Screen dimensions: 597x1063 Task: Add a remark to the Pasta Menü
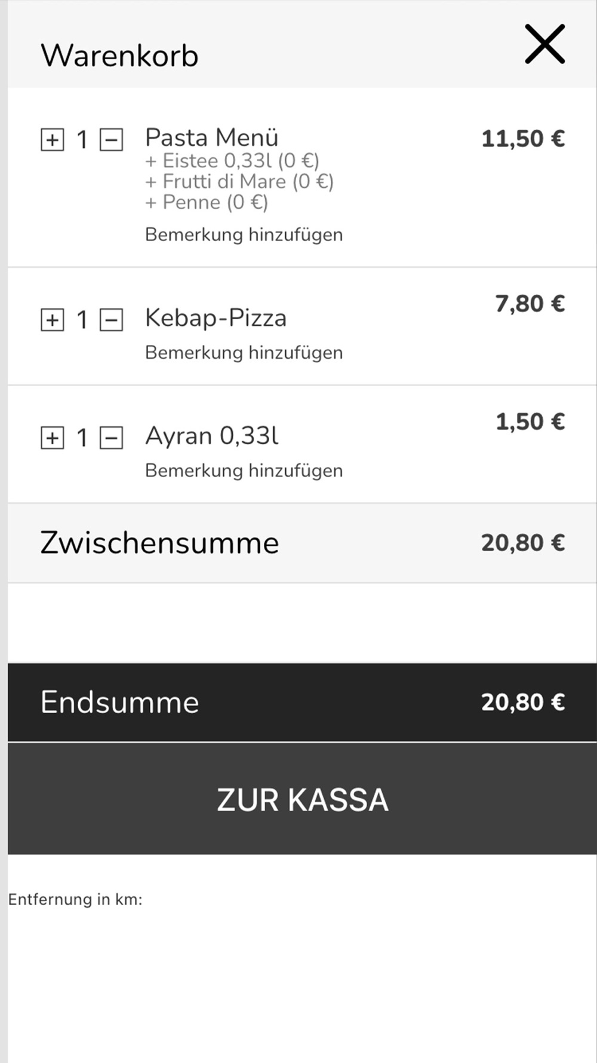(244, 234)
